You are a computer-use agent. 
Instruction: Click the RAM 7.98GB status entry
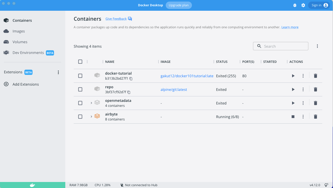78,185
